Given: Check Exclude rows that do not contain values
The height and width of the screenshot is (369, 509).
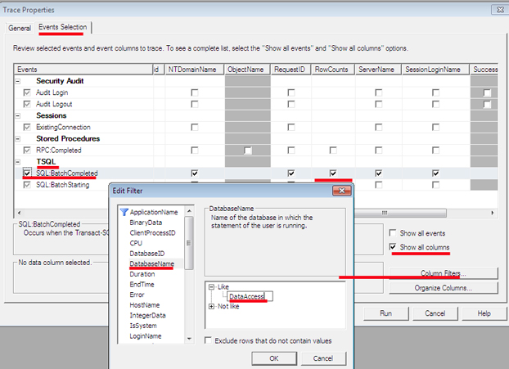Looking at the screenshot, I should click(208, 340).
